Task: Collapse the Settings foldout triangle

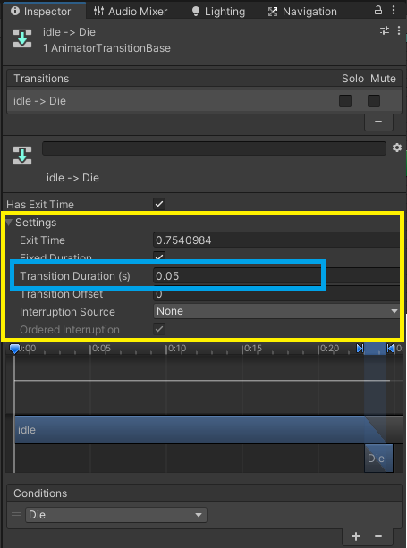Action: [x=9, y=223]
